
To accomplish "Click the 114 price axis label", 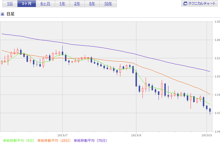I will point(217,131).
